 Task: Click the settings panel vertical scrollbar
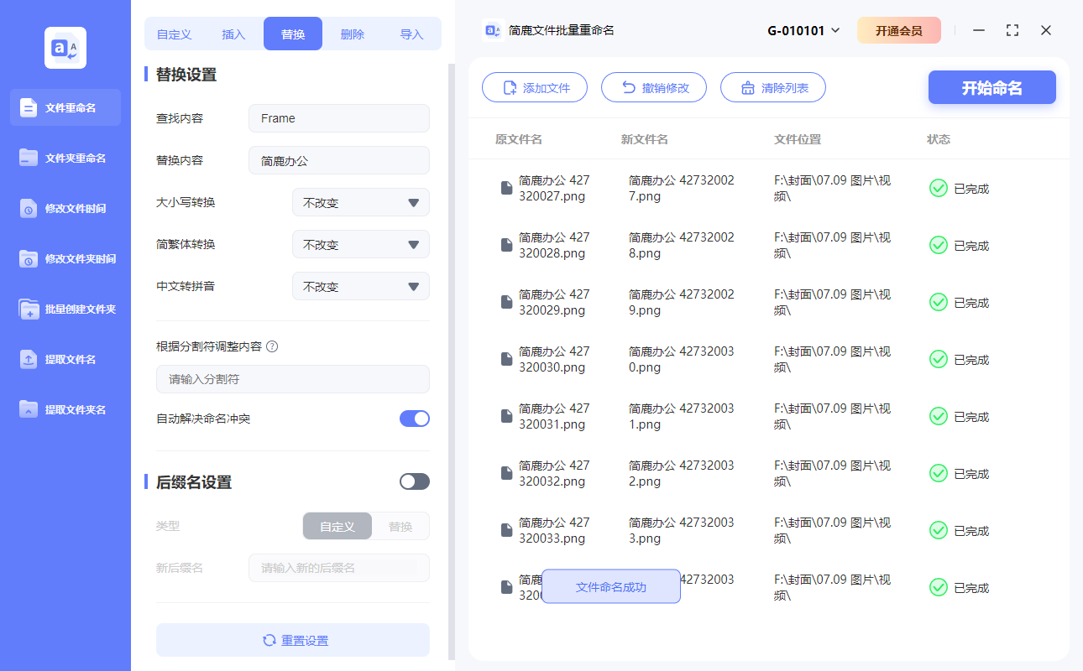click(x=452, y=361)
